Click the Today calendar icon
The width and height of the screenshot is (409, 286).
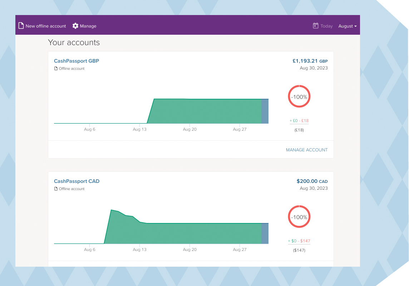coord(315,26)
